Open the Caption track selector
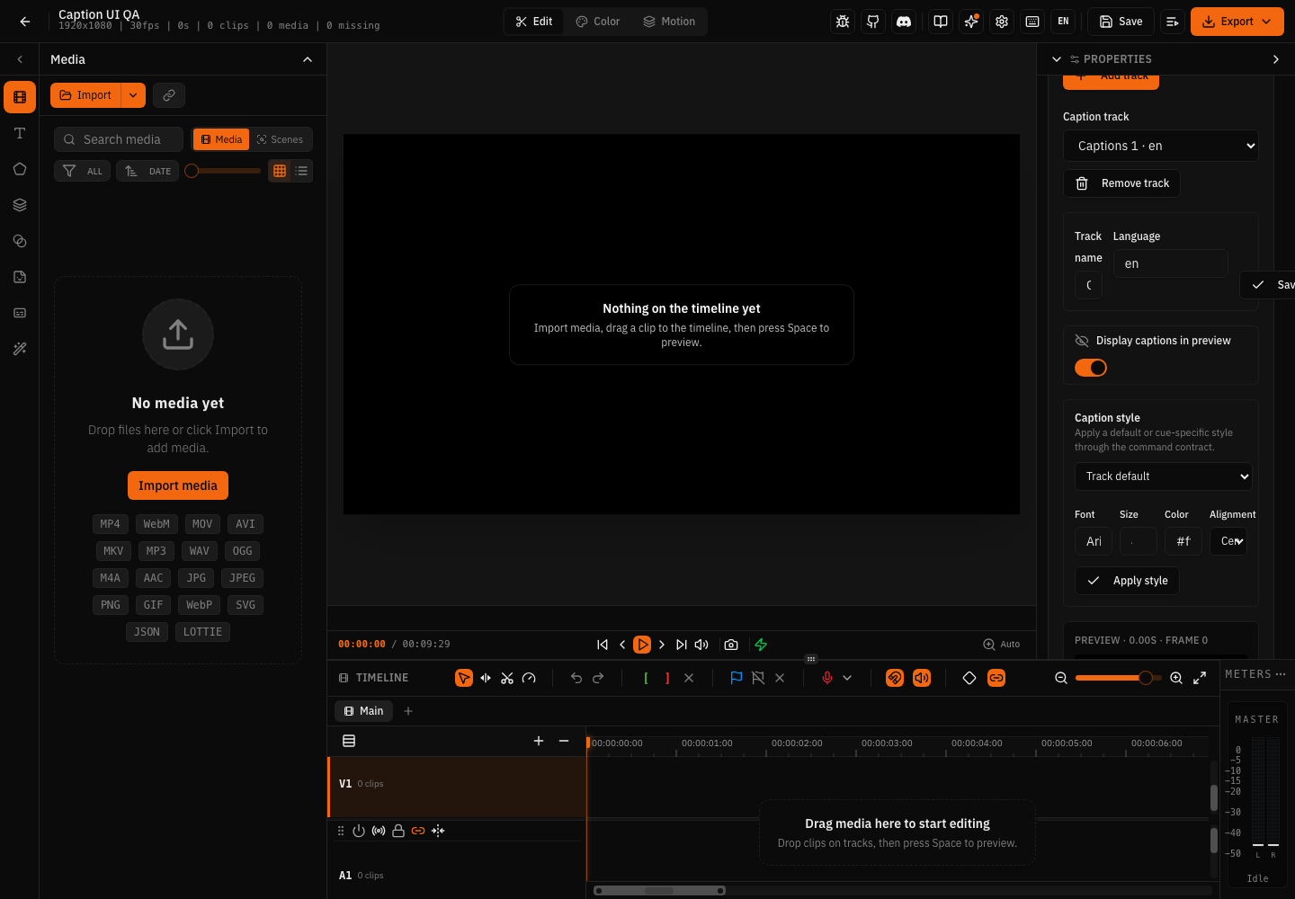This screenshot has width=1295, height=899. coord(1161,146)
